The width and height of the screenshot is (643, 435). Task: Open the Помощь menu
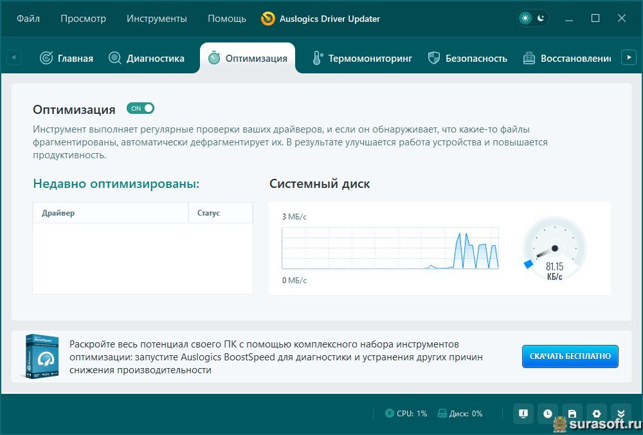point(227,19)
